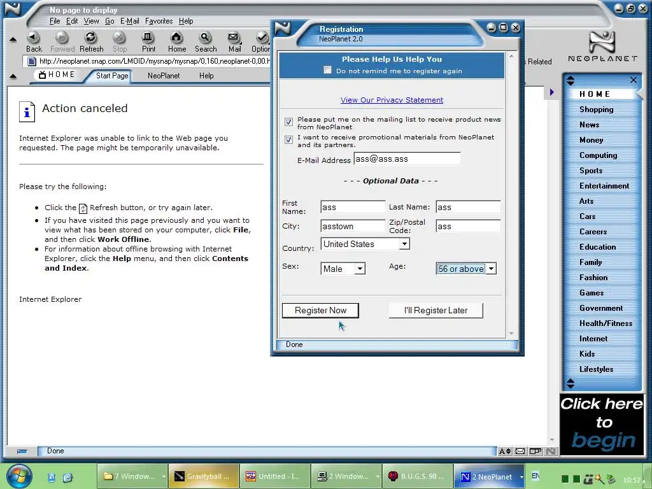The height and width of the screenshot is (489, 652).
Task: Check 'Do not remind me to register again'
Action: click(328, 70)
